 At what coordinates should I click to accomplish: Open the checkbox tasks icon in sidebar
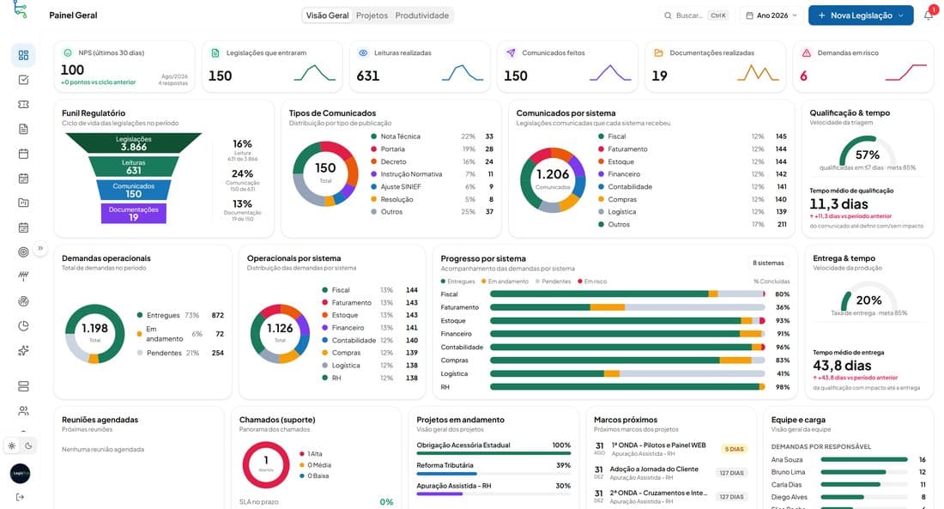[23, 80]
